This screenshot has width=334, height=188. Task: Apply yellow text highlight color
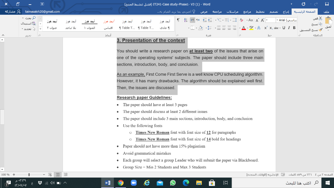click(x=251, y=27)
